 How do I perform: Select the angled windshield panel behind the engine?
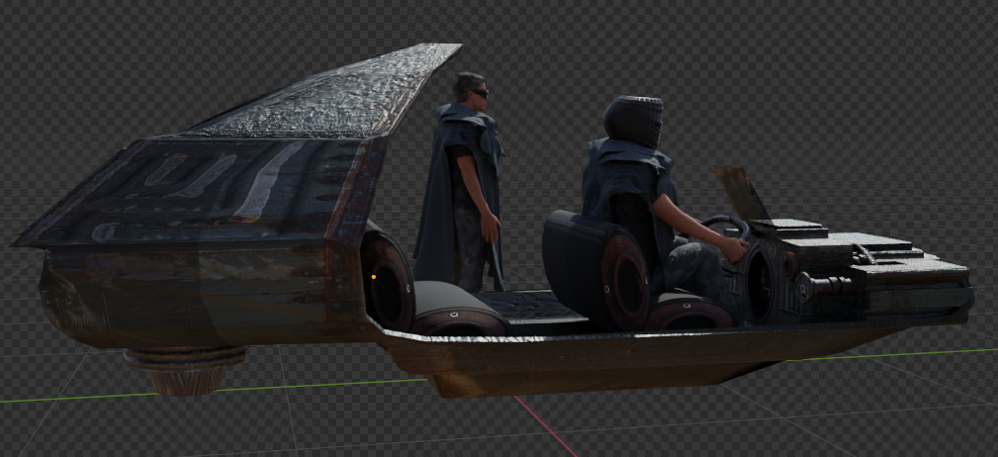tap(742, 193)
